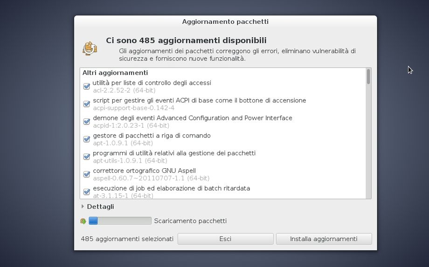The height and width of the screenshot is (267, 429).
Task: Click the package update box icon
Action: click(x=90, y=48)
